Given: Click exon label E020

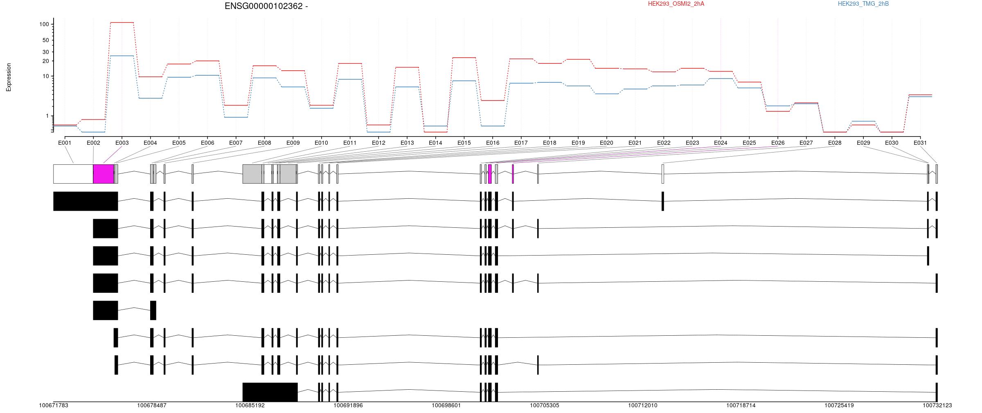Looking at the screenshot, I should 606,143.
